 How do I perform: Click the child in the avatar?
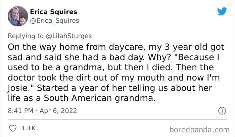click(x=22, y=22)
